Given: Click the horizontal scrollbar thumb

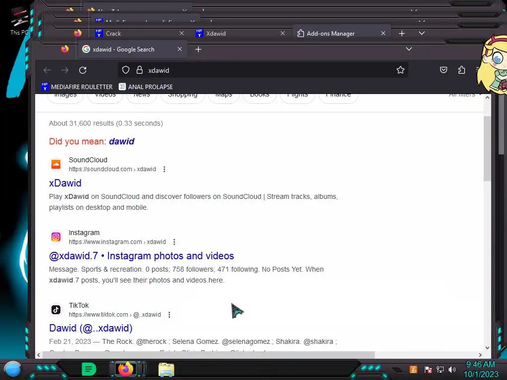Looking at the screenshot, I should pos(208,355).
